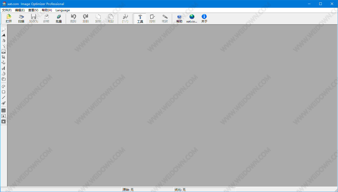Open the 关于 about info icon

204,19
